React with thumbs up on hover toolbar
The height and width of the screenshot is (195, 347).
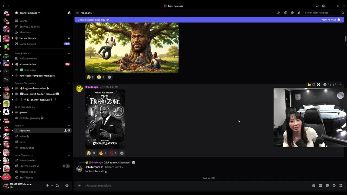click(x=309, y=84)
